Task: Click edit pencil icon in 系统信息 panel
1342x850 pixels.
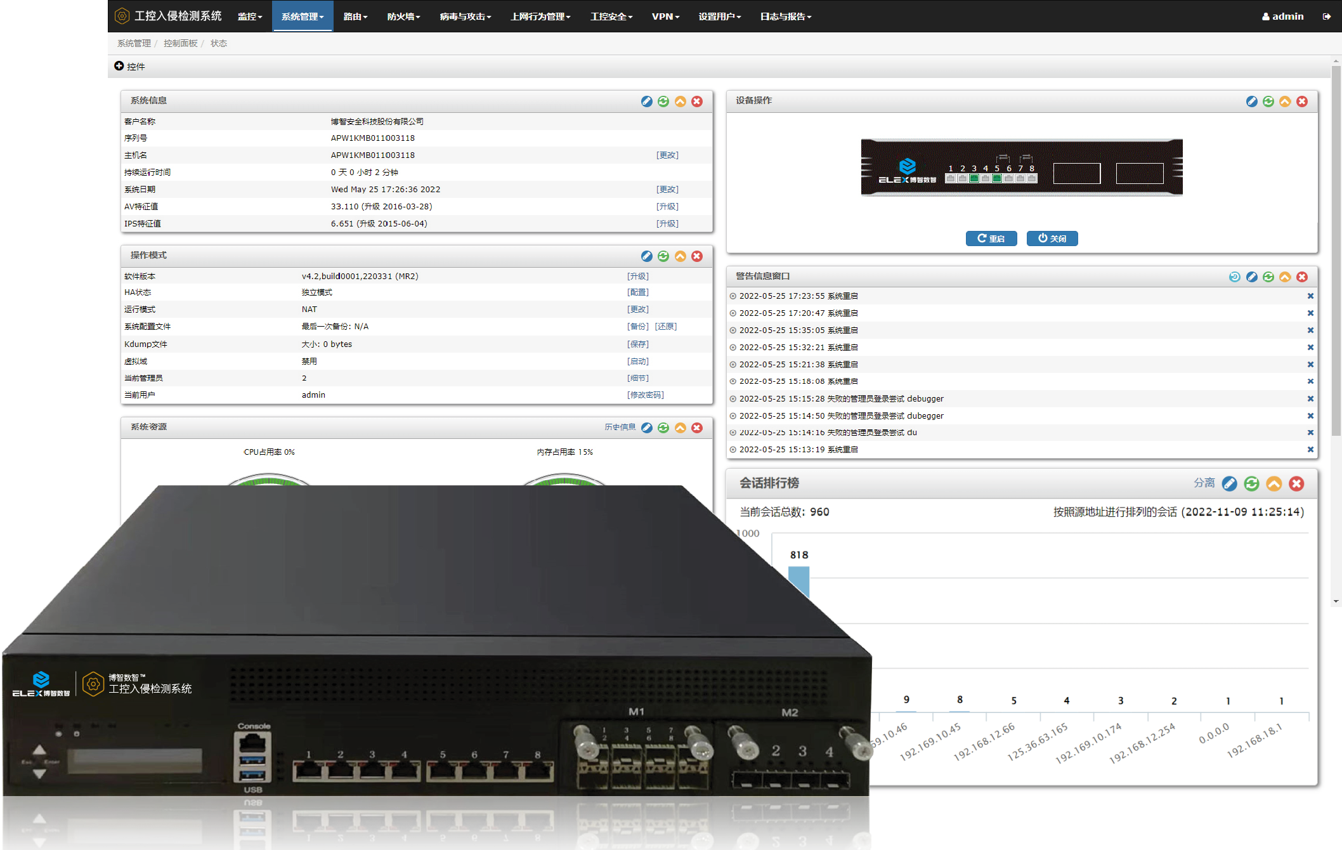Action: (x=646, y=101)
